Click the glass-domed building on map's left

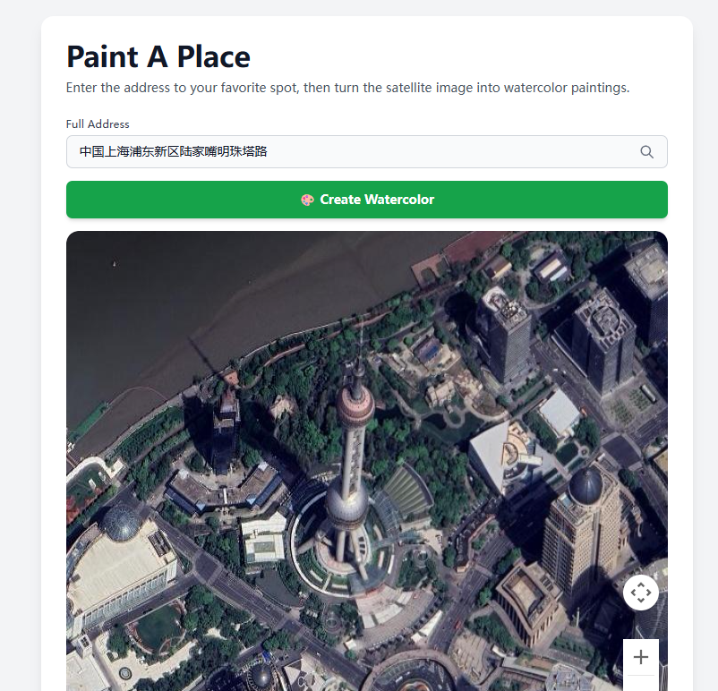pyautogui.click(x=120, y=523)
